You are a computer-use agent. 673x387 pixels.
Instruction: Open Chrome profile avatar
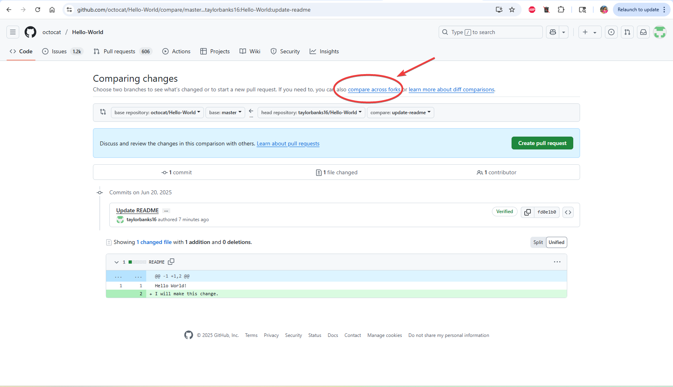click(x=604, y=10)
